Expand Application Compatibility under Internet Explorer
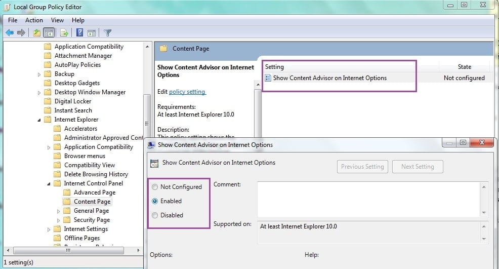 [49, 147]
